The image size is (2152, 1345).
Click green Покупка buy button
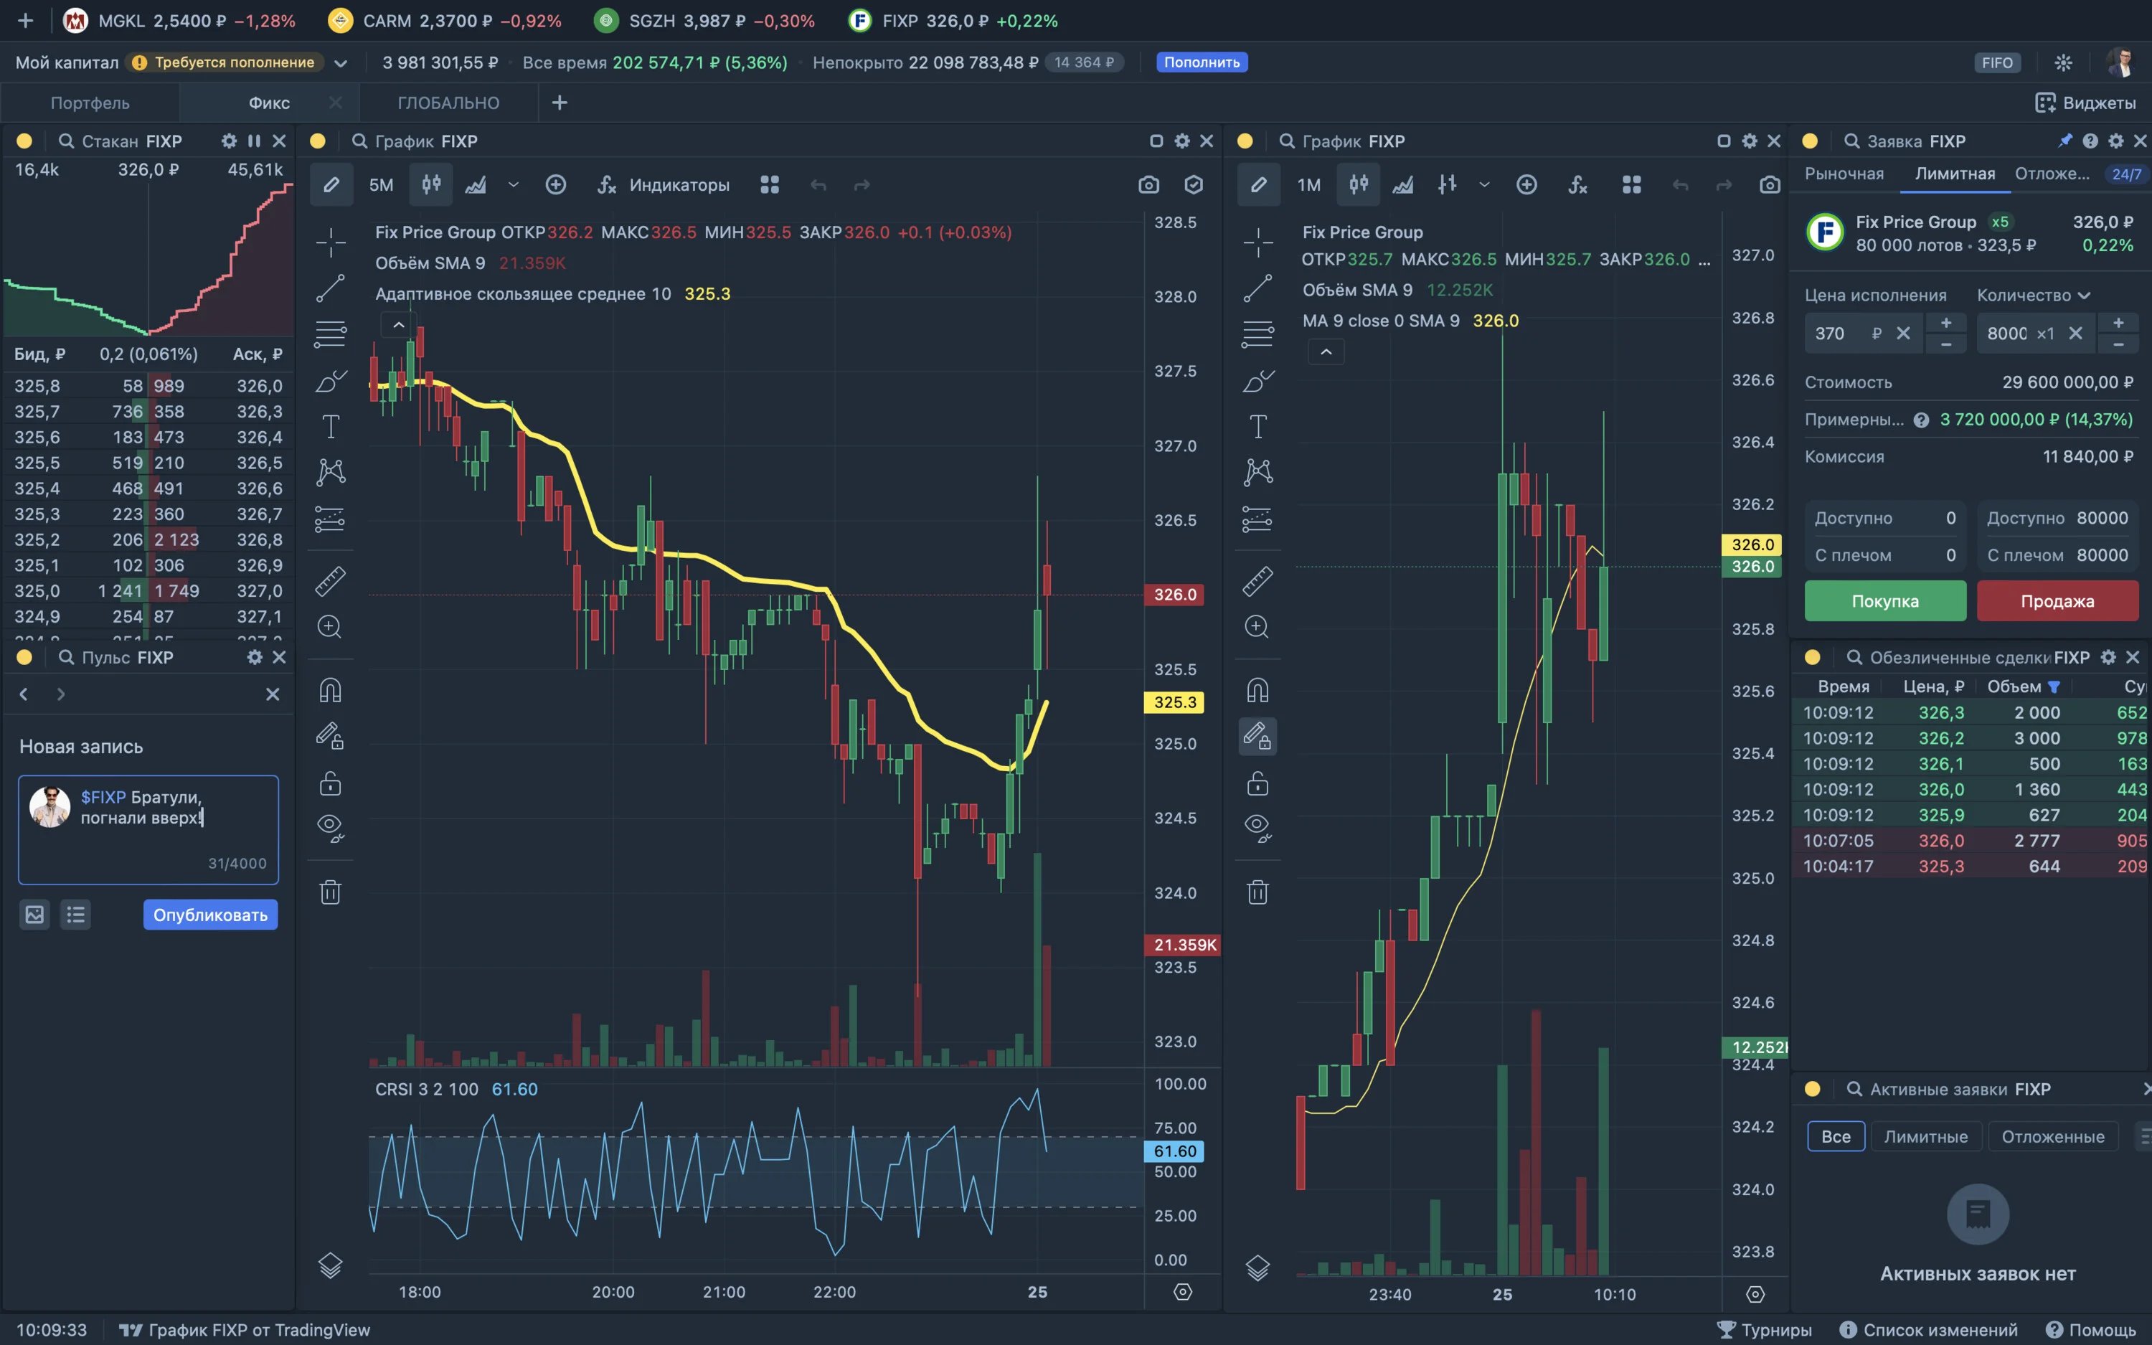[x=1884, y=601]
